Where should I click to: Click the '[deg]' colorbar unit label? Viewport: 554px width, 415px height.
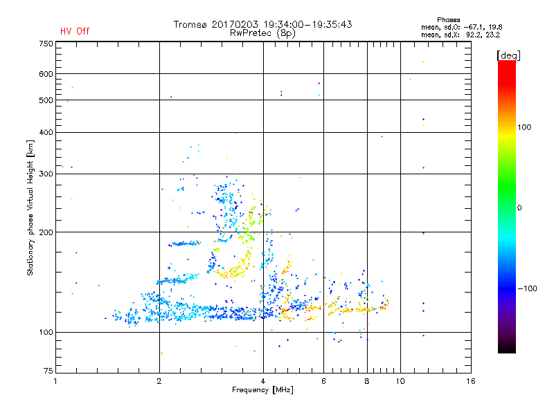pos(508,55)
